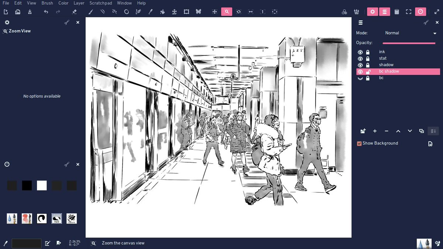
Task: Click the Undo arrow
Action: coord(46,12)
